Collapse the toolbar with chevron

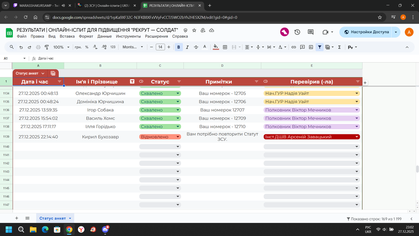(407, 47)
